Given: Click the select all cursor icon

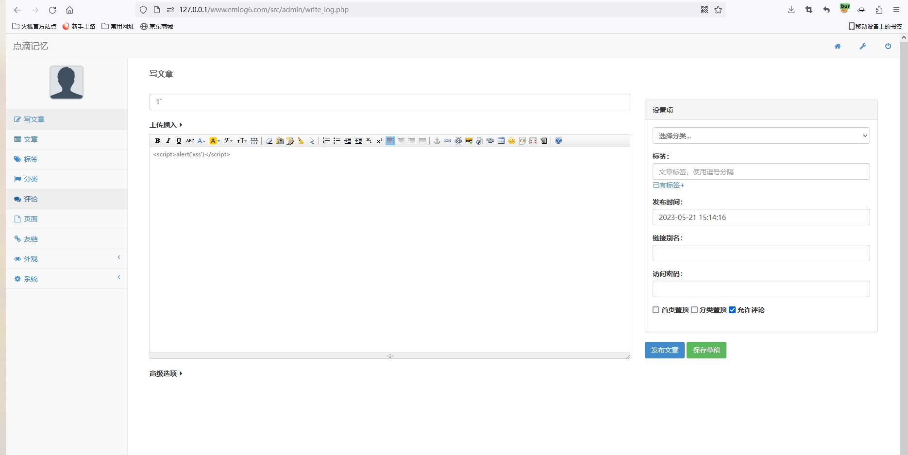Looking at the screenshot, I should [312, 141].
